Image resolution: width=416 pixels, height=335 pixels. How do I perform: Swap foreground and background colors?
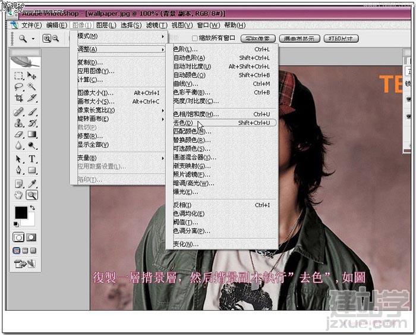click(x=32, y=208)
